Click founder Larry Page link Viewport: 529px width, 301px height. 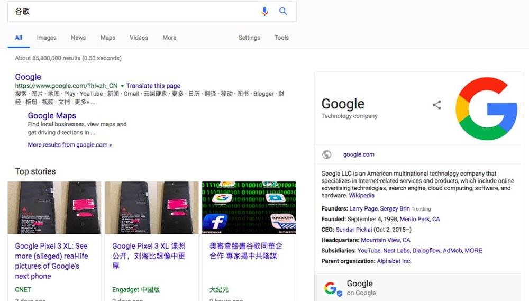coord(364,208)
